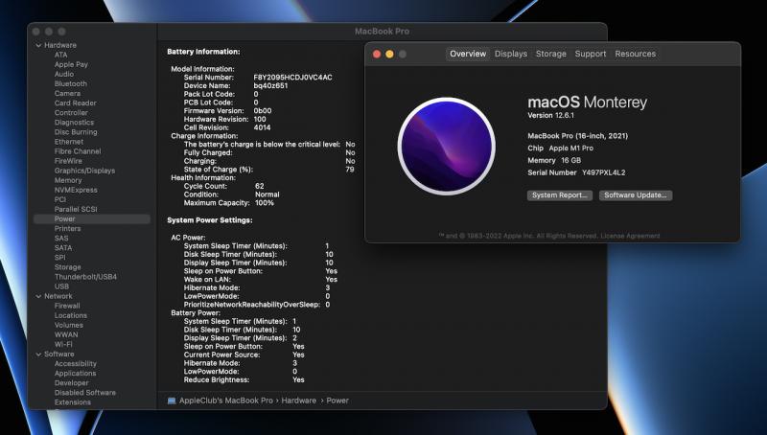Image resolution: width=767 pixels, height=435 pixels.
Task: Select Accessibility under Software
Action: (76, 364)
